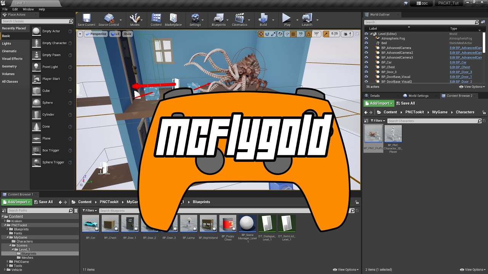Image resolution: width=488 pixels, height=274 pixels.
Task: Click the Lit view mode button
Action: point(115,34)
